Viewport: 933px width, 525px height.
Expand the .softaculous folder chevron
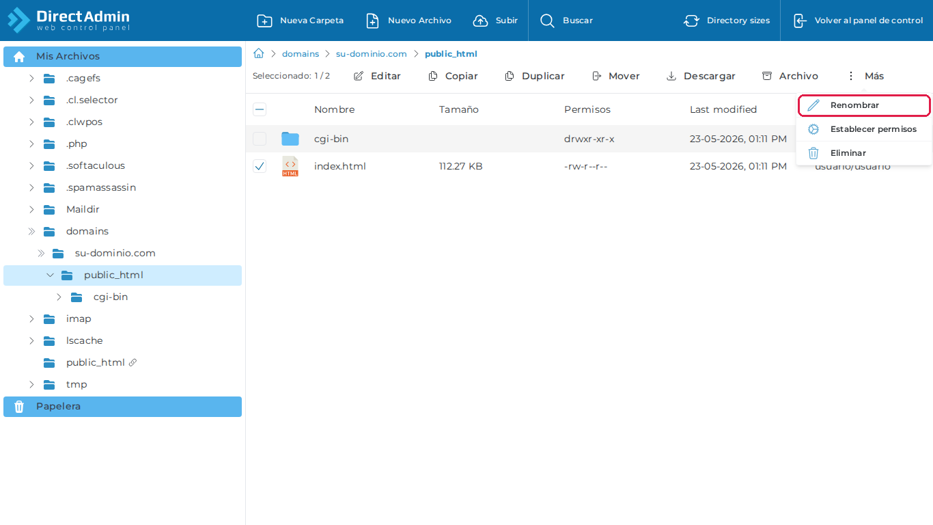point(31,165)
